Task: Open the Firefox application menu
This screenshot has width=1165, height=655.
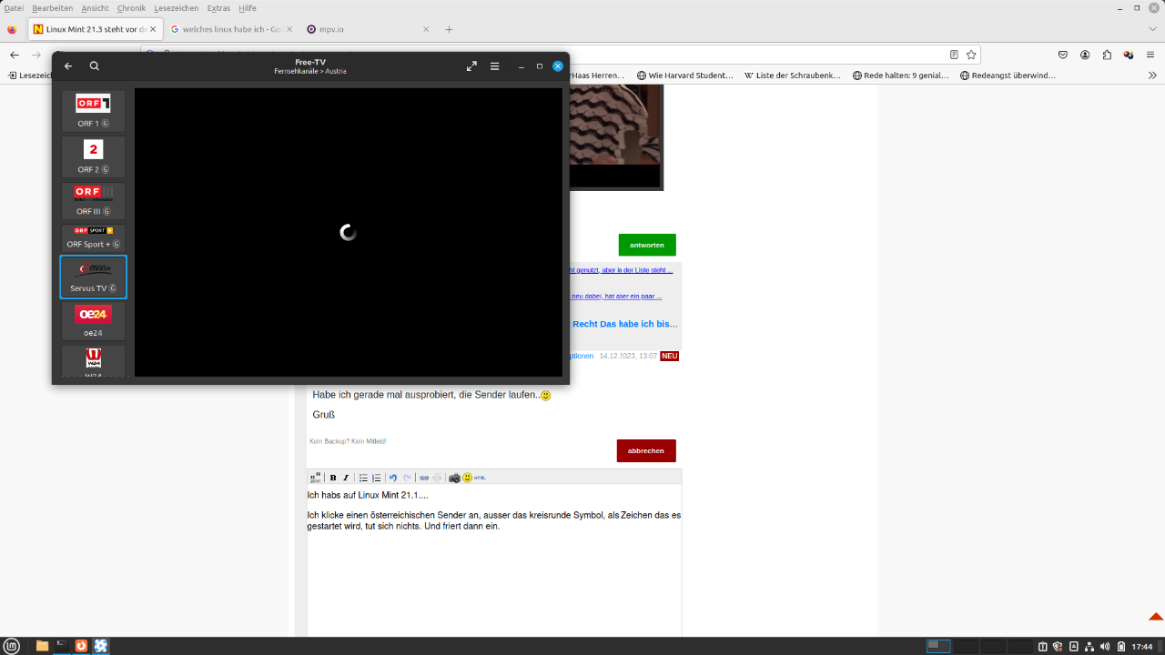Action: (1150, 55)
